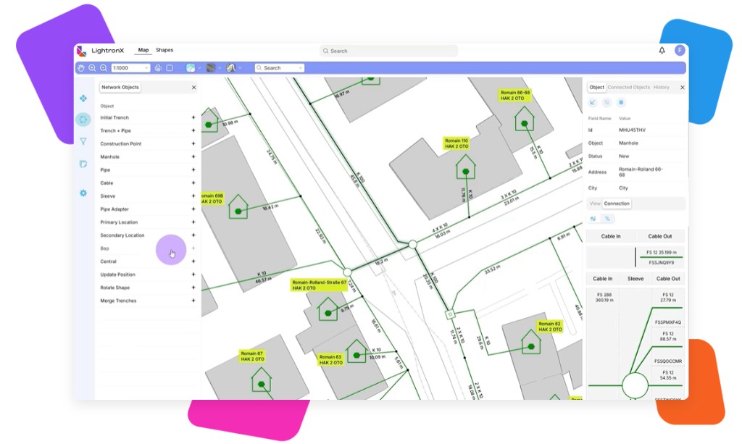Viewport: 742px width, 444px height.
Task: Add an Initial Trench with plus
Action: (x=193, y=117)
